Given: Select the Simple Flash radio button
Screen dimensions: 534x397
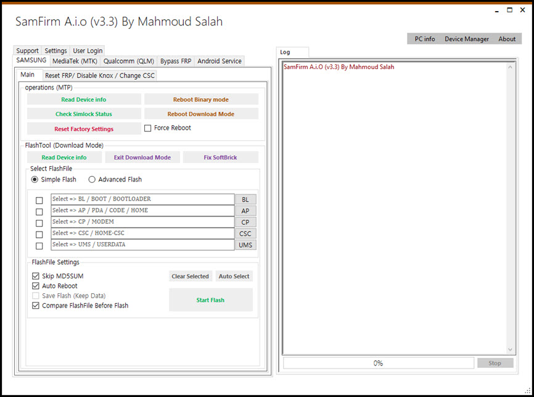Looking at the screenshot, I should tap(35, 180).
